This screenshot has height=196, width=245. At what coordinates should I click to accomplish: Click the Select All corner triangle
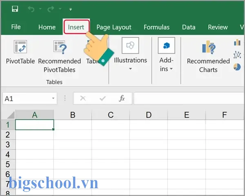pyautogui.click(x=11, y=115)
